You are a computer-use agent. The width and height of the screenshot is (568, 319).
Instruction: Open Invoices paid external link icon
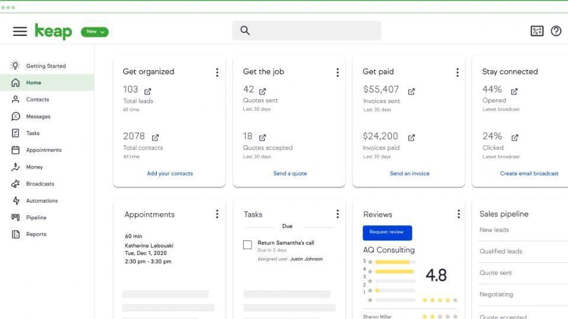point(411,138)
